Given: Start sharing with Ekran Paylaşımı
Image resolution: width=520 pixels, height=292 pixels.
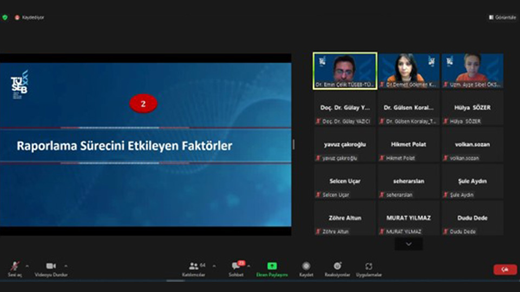Looking at the screenshot, I should [272, 267].
